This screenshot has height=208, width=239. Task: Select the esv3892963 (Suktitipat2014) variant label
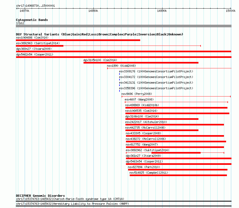[x=38, y=43]
